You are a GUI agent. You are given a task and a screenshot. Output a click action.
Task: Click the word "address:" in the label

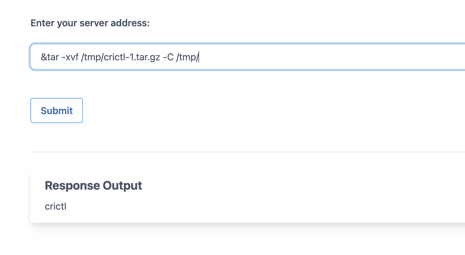click(x=130, y=23)
